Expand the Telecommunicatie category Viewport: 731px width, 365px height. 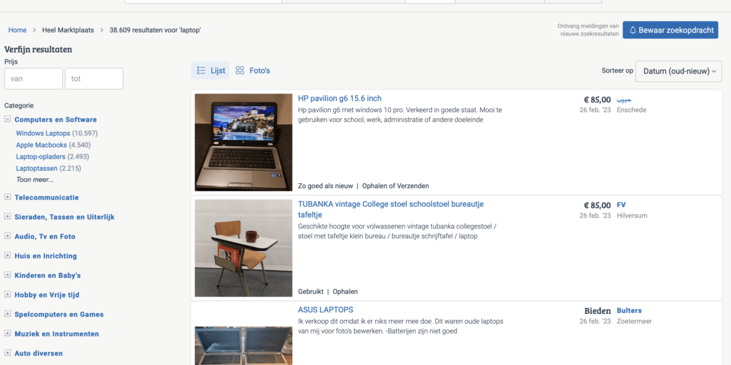(8, 197)
